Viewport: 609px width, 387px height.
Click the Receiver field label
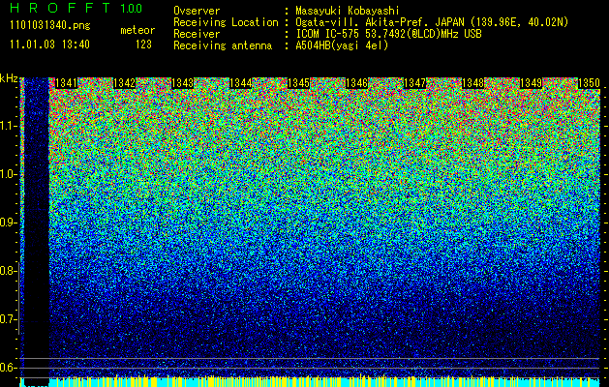(197, 34)
